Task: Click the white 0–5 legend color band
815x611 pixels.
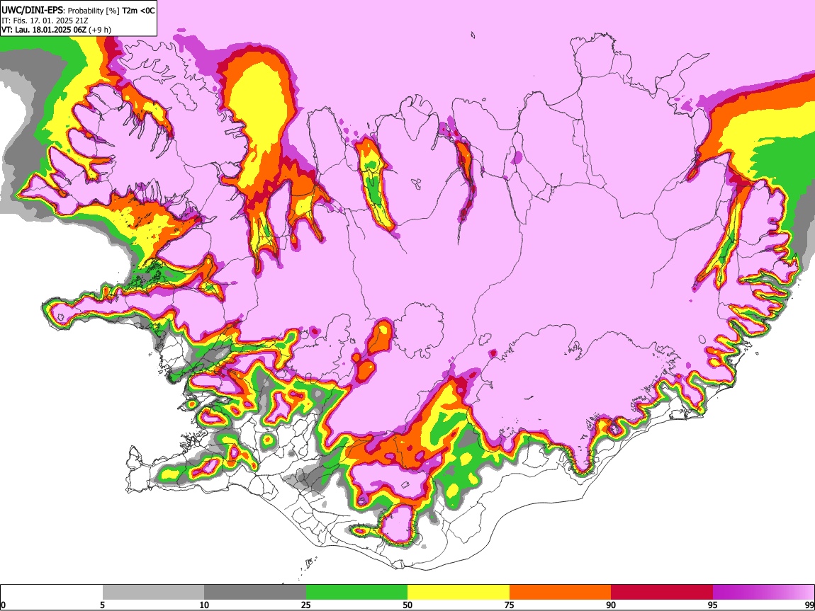Action: (x=52, y=592)
